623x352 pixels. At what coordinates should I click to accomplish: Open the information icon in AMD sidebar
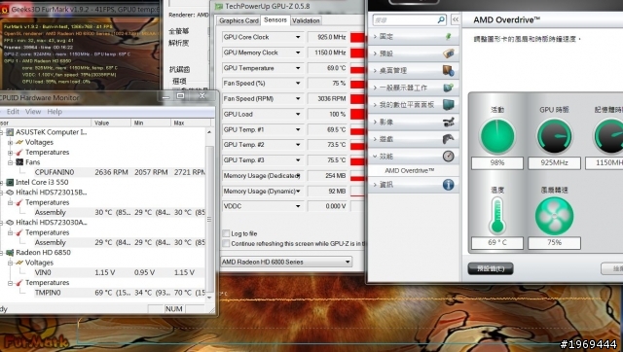click(x=448, y=185)
